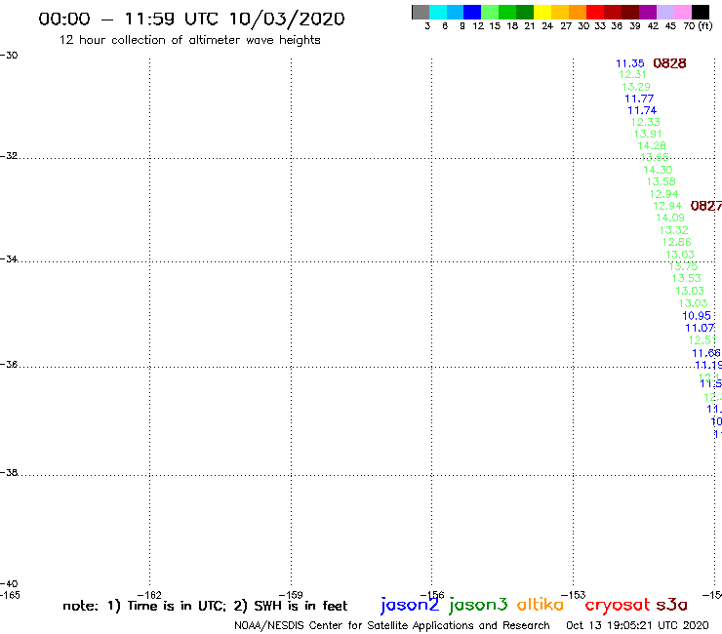Click the date range title 00:00 – 11:59 UTC 10/03/2020
The width and height of the screenshot is (722, 634).
point(191,20)
